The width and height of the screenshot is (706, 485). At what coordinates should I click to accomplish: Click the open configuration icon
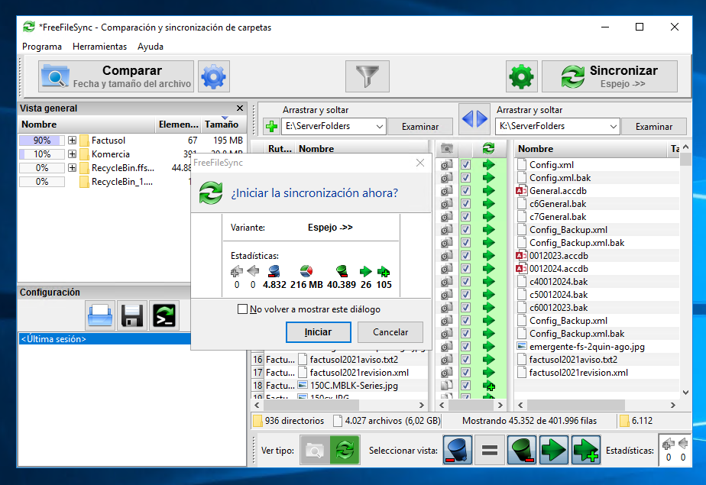pos(100,315)
